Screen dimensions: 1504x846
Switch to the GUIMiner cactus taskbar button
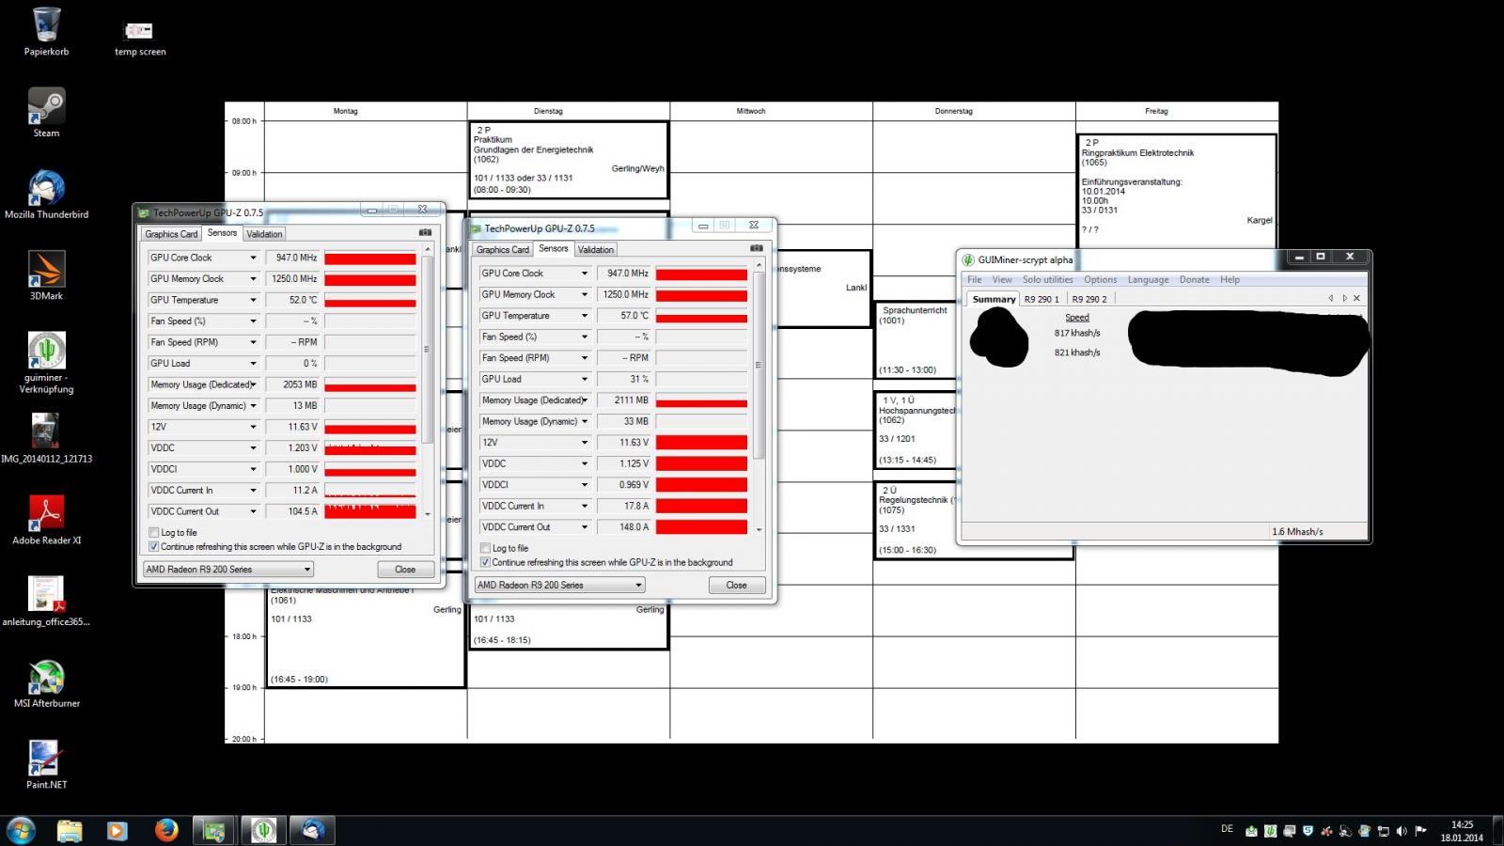coord(263,830)
